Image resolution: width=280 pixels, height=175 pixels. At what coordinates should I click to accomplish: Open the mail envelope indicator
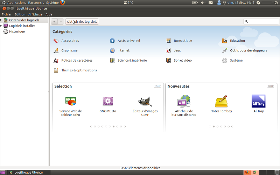pyautogui.click(x=211, y=3)
